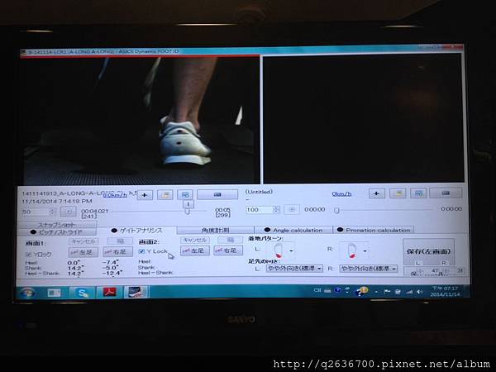Screen dimensions: 496x372
Task: Click 画面2 左足 button
Action: click(x=194, y=250)
